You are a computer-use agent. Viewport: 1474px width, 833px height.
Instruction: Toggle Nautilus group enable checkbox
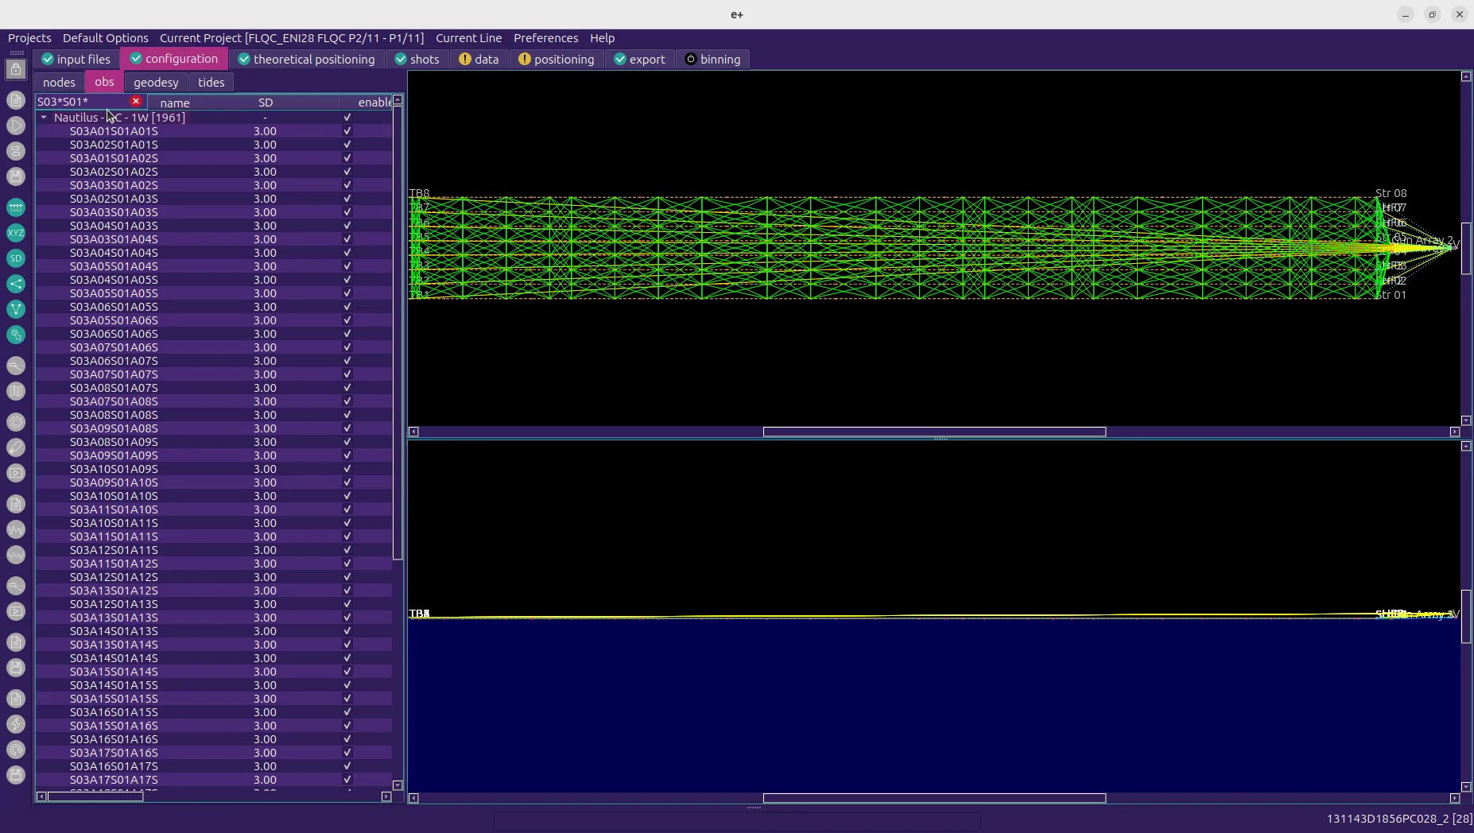point(347,118)
